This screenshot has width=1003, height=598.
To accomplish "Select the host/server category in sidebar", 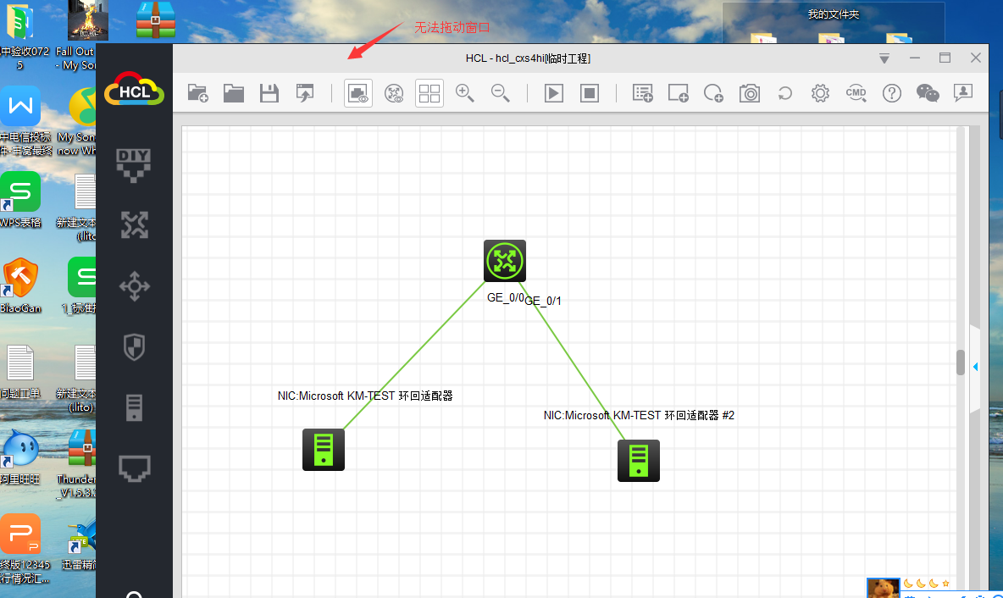I will (135, 407).
